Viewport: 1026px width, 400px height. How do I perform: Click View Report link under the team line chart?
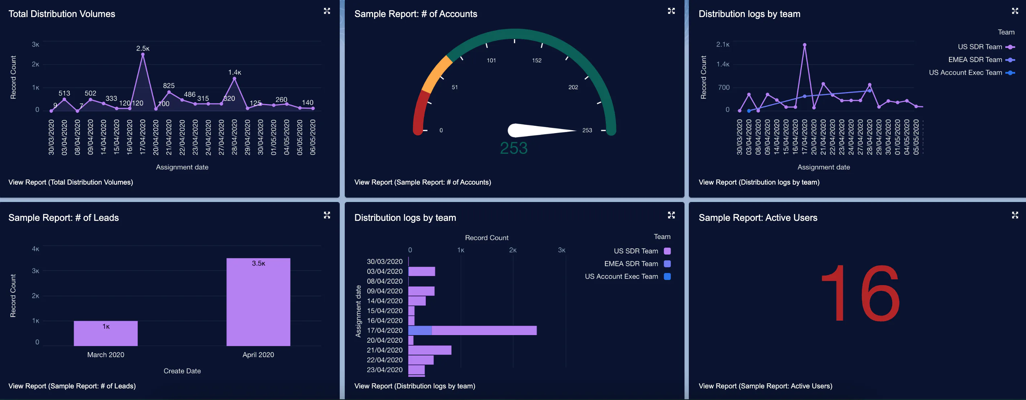pyautogui.click(x=759, y=182)
